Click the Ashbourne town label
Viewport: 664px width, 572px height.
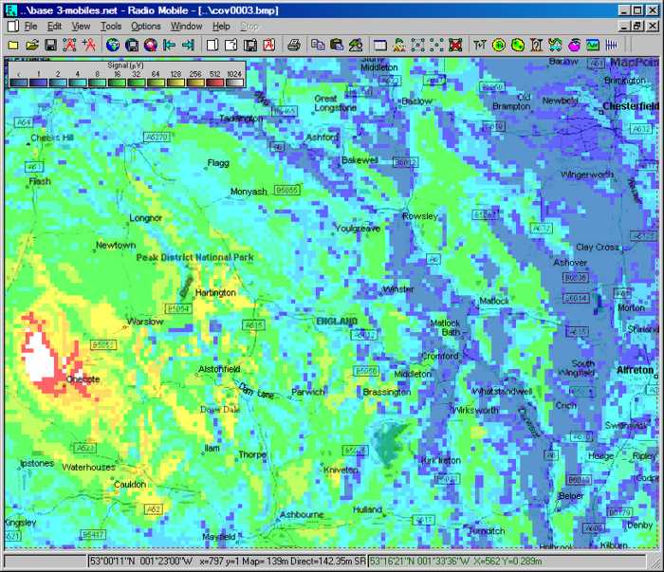302,514
